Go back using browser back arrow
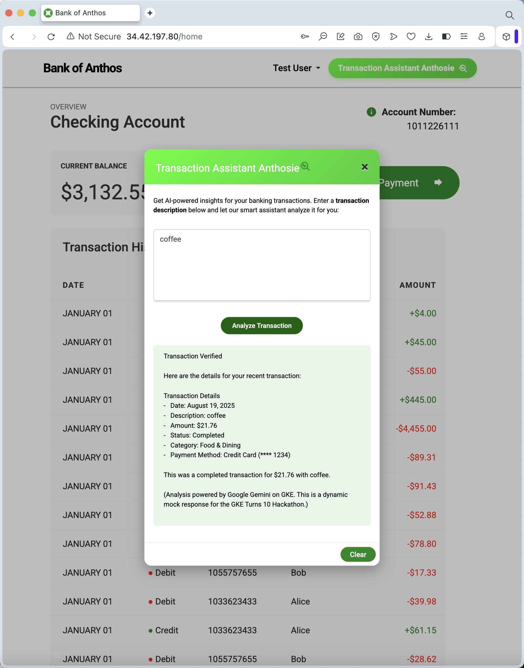Image resolution: width=524 pixels, height=668 pixels. point(13,37)
